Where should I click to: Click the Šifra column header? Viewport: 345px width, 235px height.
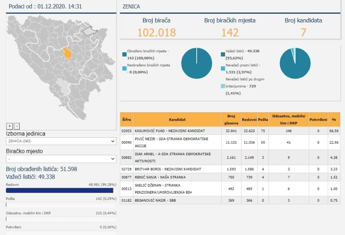point(127,120)
